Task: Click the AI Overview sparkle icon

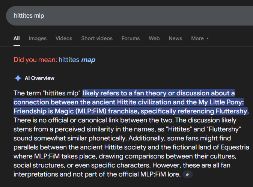Action: pos(18,78)
